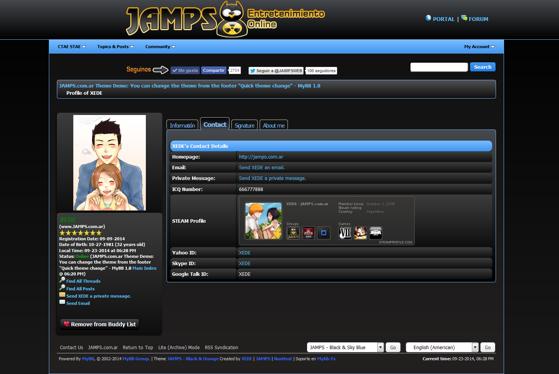Click the red AMD group icon
559x374 pixels.
tap(308, 233)
